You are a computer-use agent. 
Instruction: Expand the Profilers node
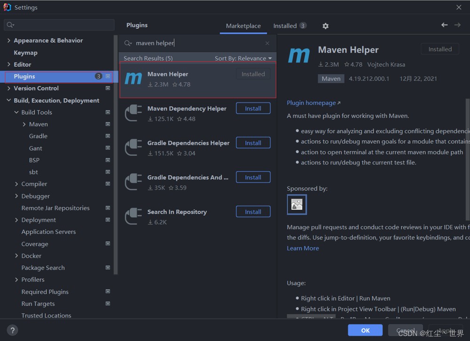[16, 279]
